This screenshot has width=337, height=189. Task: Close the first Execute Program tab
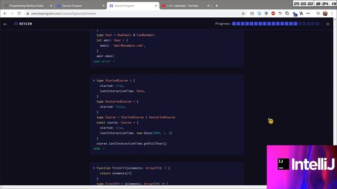(103, 6)
